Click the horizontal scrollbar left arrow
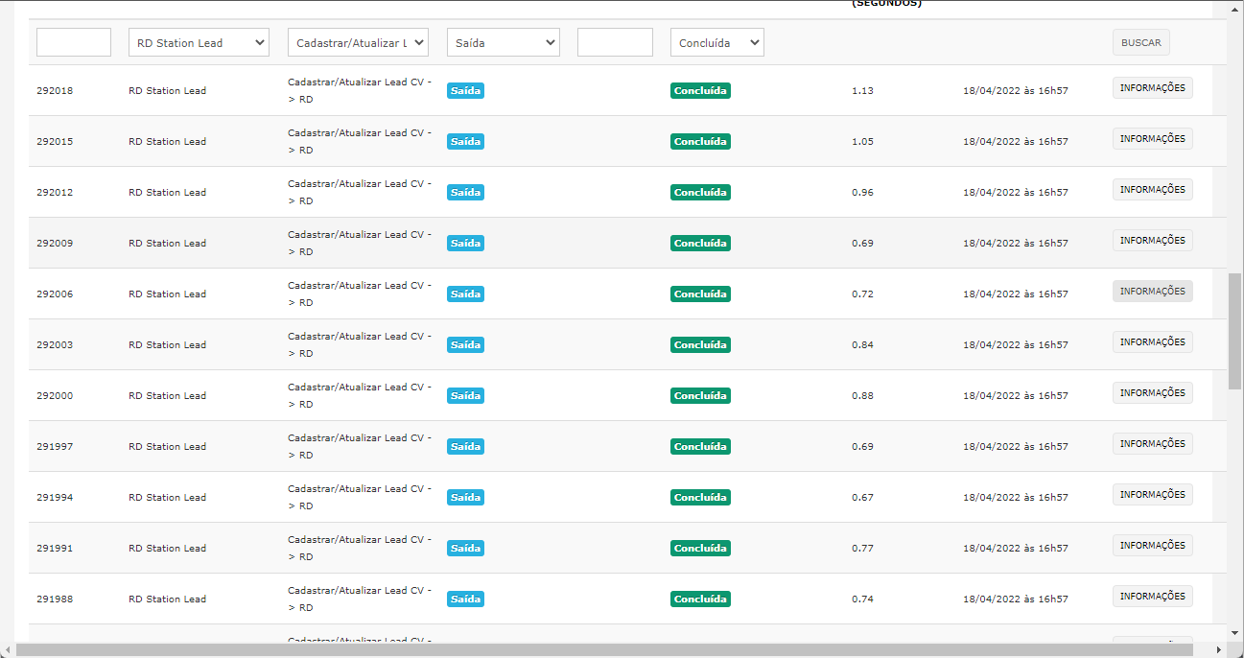1244x658 pixels. 7,650
